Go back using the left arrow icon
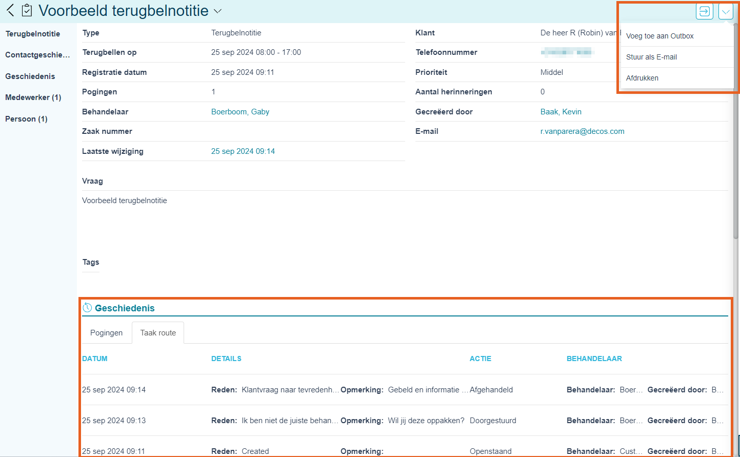The height and width of the screenshot is (457, 740). click(10, 10)
